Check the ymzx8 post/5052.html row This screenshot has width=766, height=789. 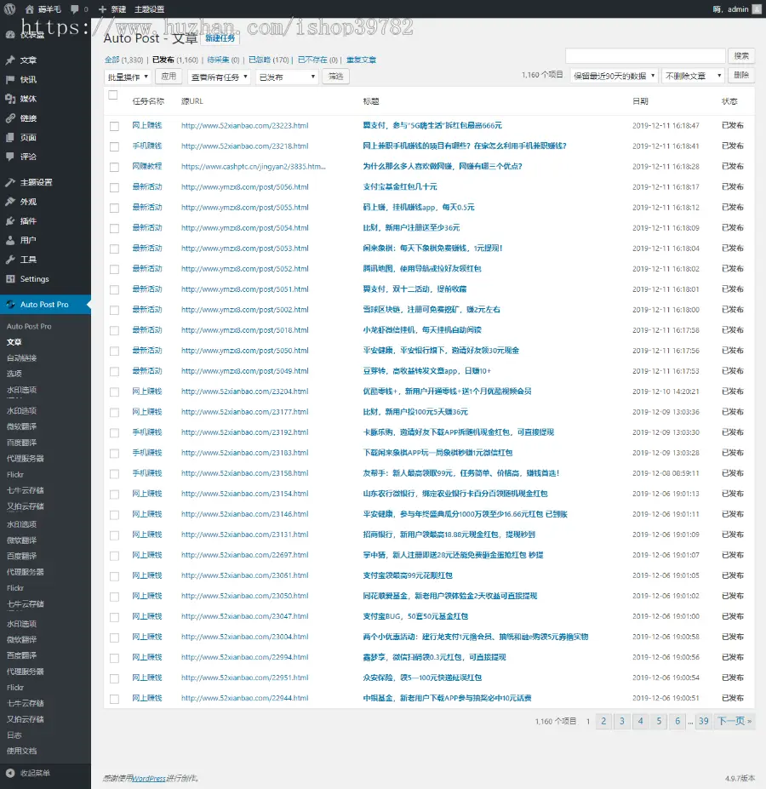pyautogui.click(x=115, y=269)
